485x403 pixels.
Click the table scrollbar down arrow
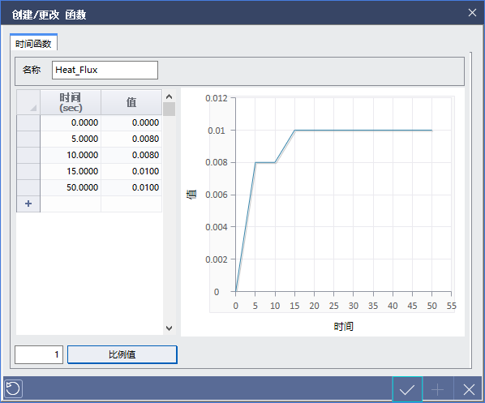169,328
